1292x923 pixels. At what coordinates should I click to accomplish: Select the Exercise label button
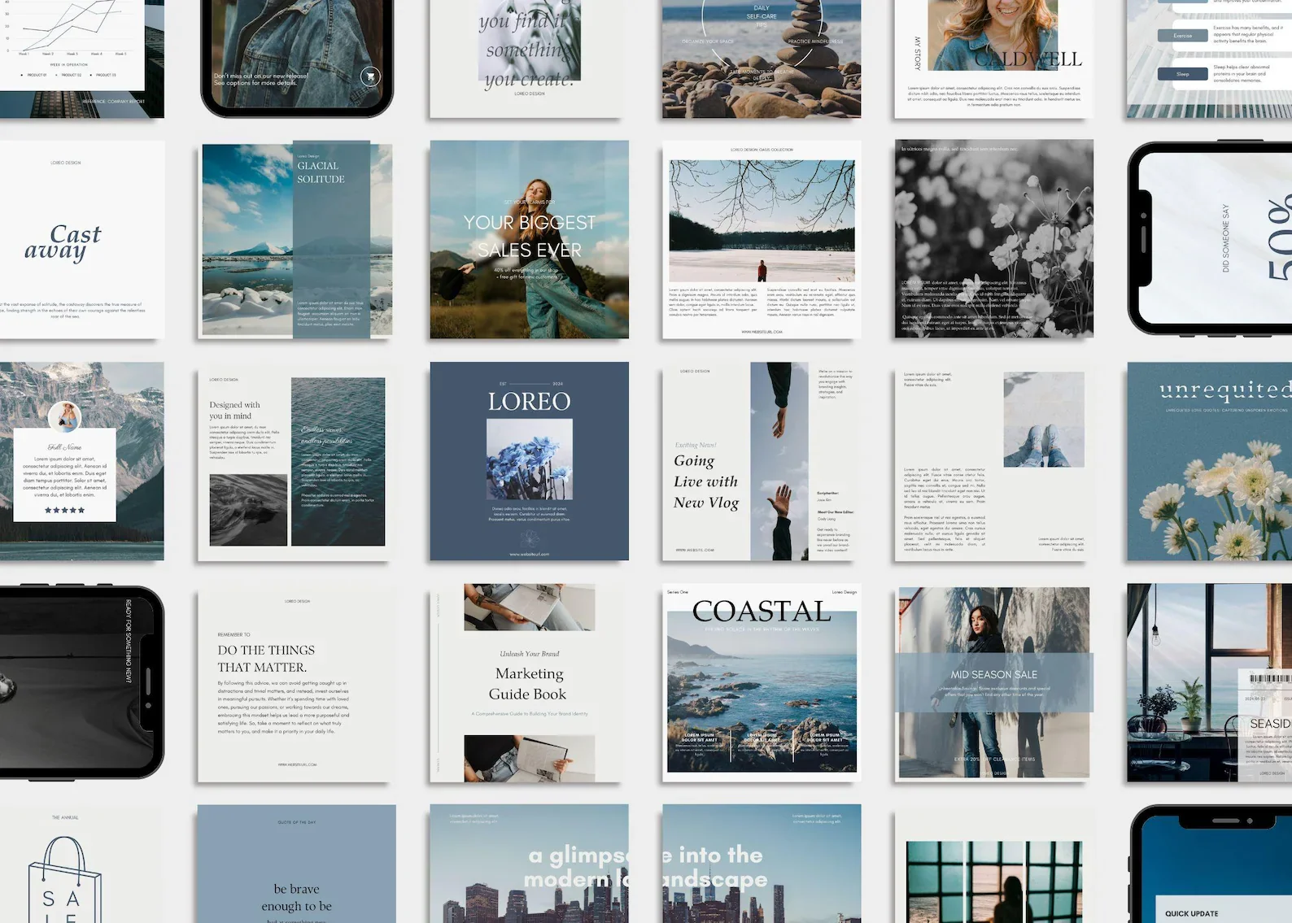tap(1182, 36)
